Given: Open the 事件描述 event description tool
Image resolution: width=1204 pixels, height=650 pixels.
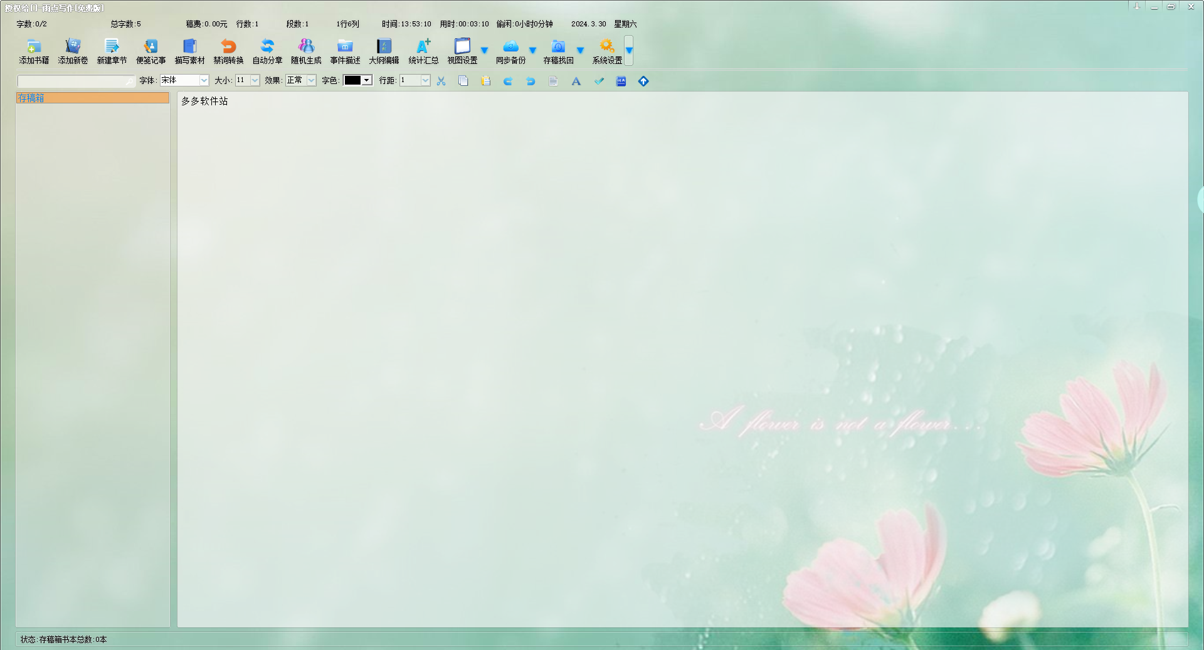Looking at the screenshot, I should point(345,51).
